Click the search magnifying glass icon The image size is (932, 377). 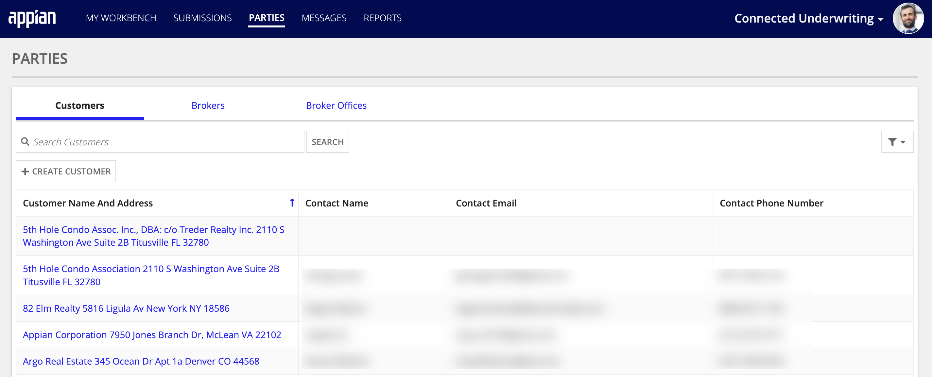pyautogui.click(x=26, y=142)
